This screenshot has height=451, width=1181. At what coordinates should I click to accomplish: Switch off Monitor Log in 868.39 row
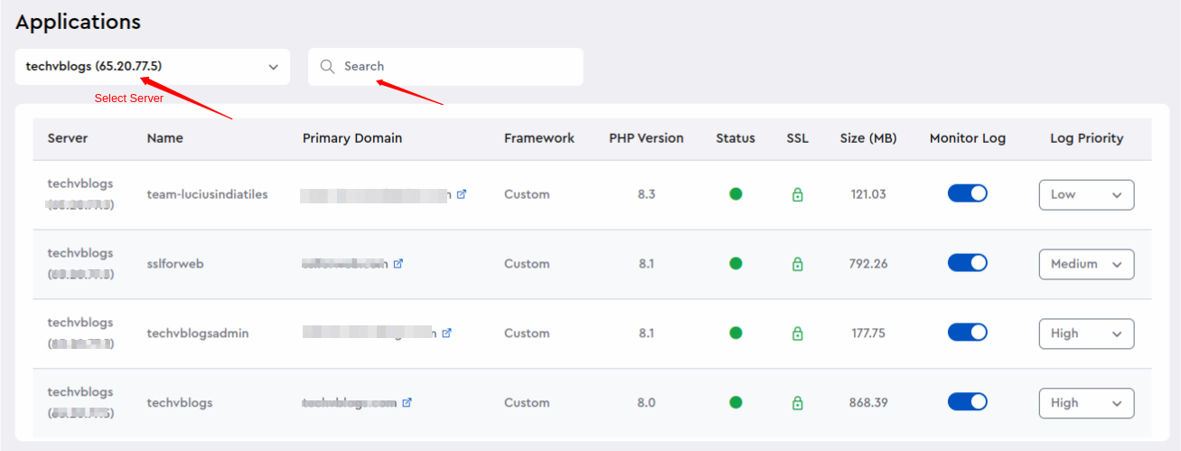(967, 402)
